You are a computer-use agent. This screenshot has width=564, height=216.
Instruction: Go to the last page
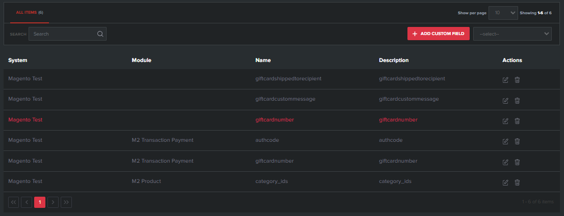pyautogui.click(x=66, y=202)
